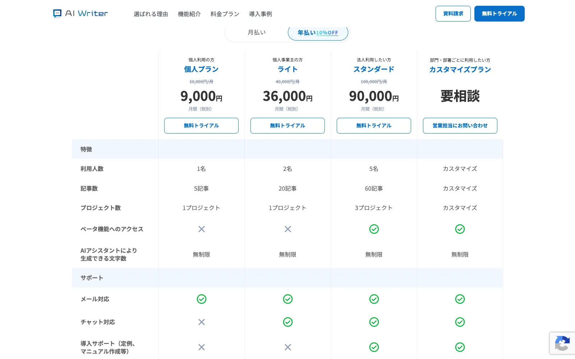Click the メール対応 check icon under スタンダード
This screenshot has width=575, height=359.
tap(374, 299)
